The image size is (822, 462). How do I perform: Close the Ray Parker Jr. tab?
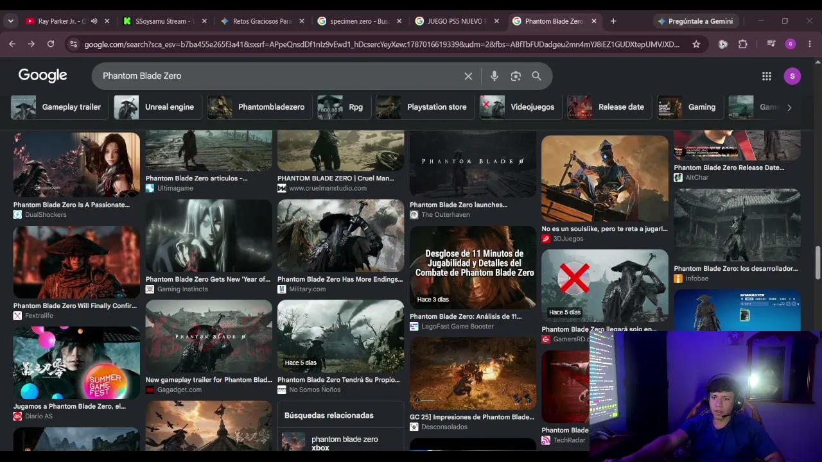pyautogui.click(x=107, y=21)
